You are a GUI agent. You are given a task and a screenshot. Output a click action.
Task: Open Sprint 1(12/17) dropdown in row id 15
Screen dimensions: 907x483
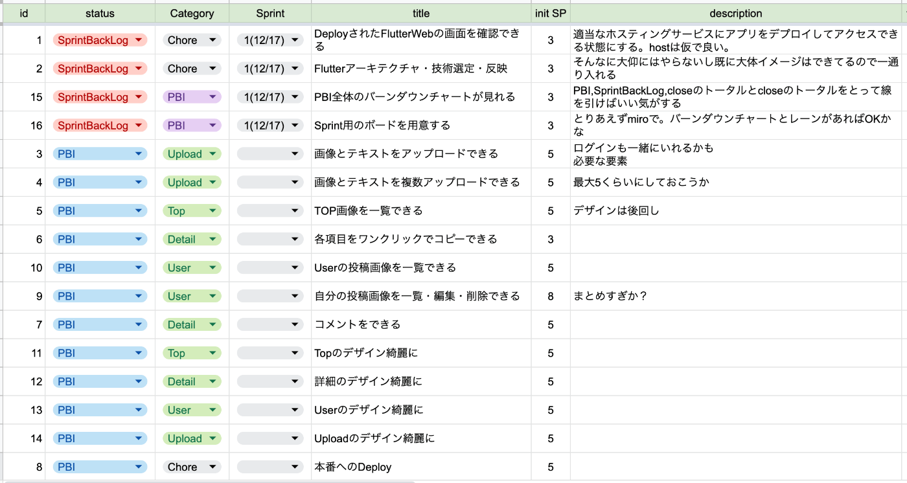click(x=270, y=97)
